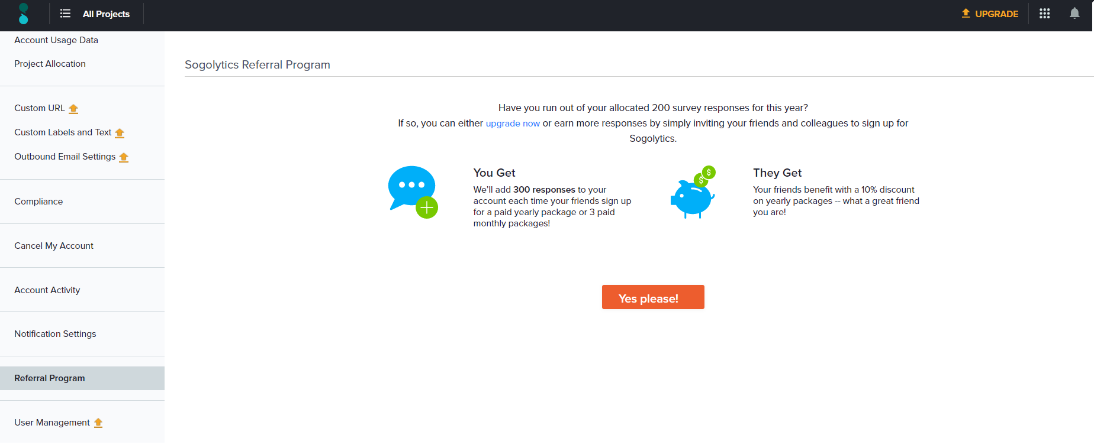This screenshot has width=1094, height=448.
Task: Click upgrade arrow beside User Management
Action: [98, 423]
